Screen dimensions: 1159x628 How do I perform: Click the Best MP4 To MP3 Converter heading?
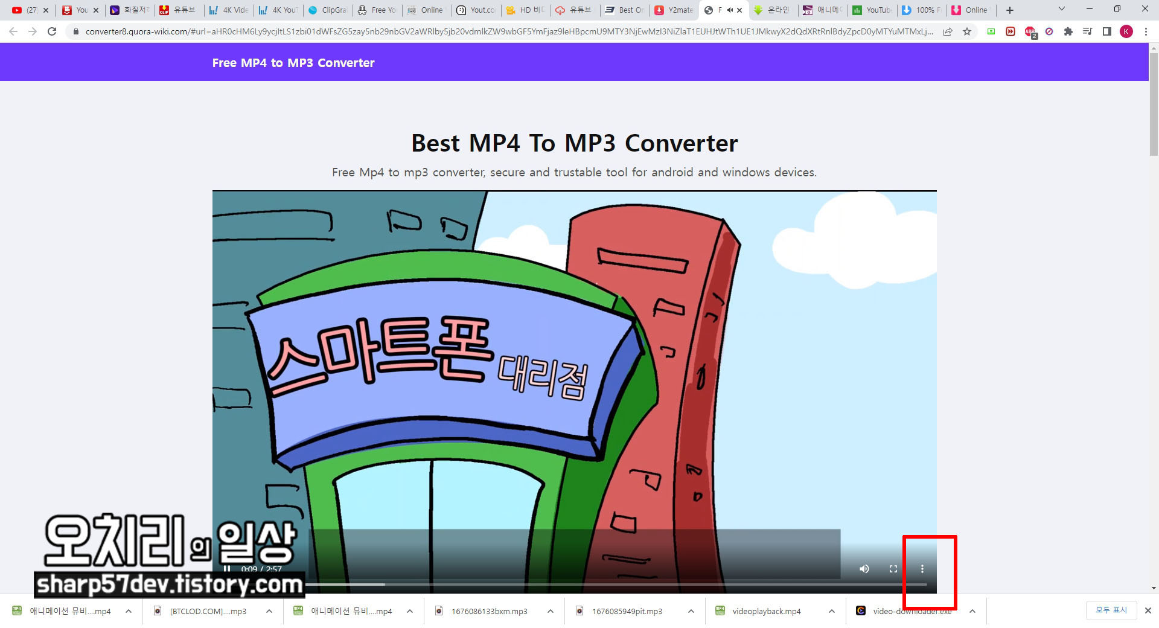pos(574,143)
